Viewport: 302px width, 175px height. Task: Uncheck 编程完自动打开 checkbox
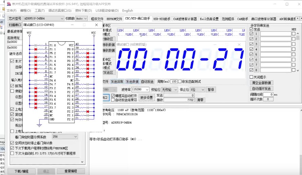point(113,96)
